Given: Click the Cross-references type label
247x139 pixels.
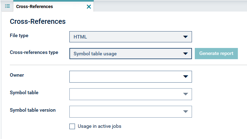Looking at the screenshot, I should 34,52.
